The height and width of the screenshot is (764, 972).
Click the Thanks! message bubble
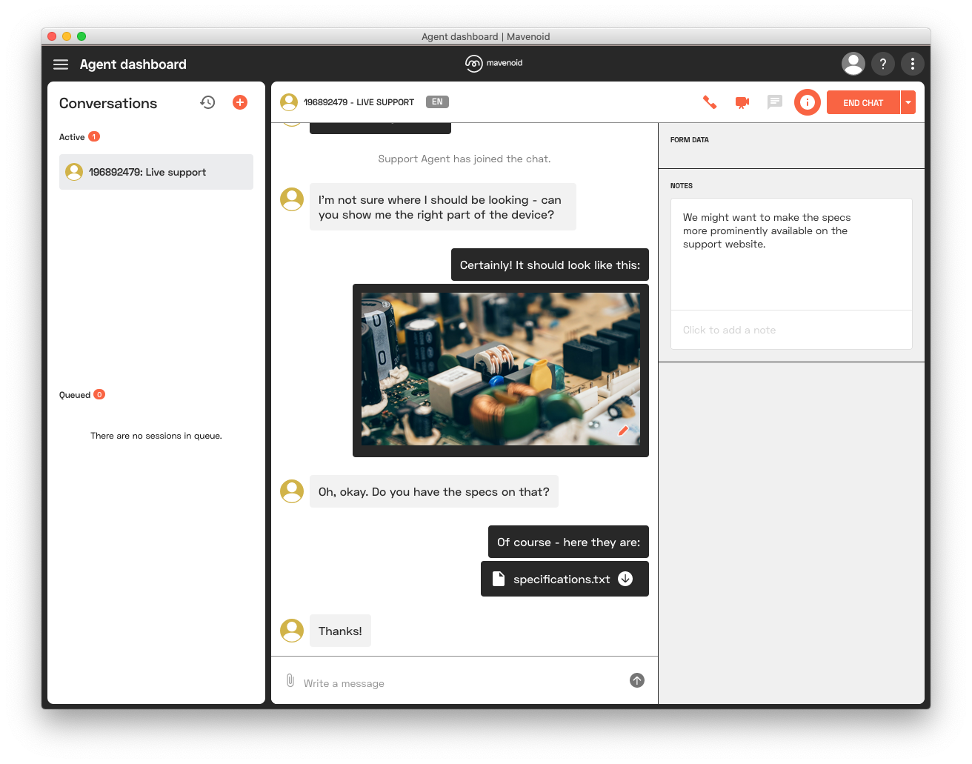click(340, 631)
